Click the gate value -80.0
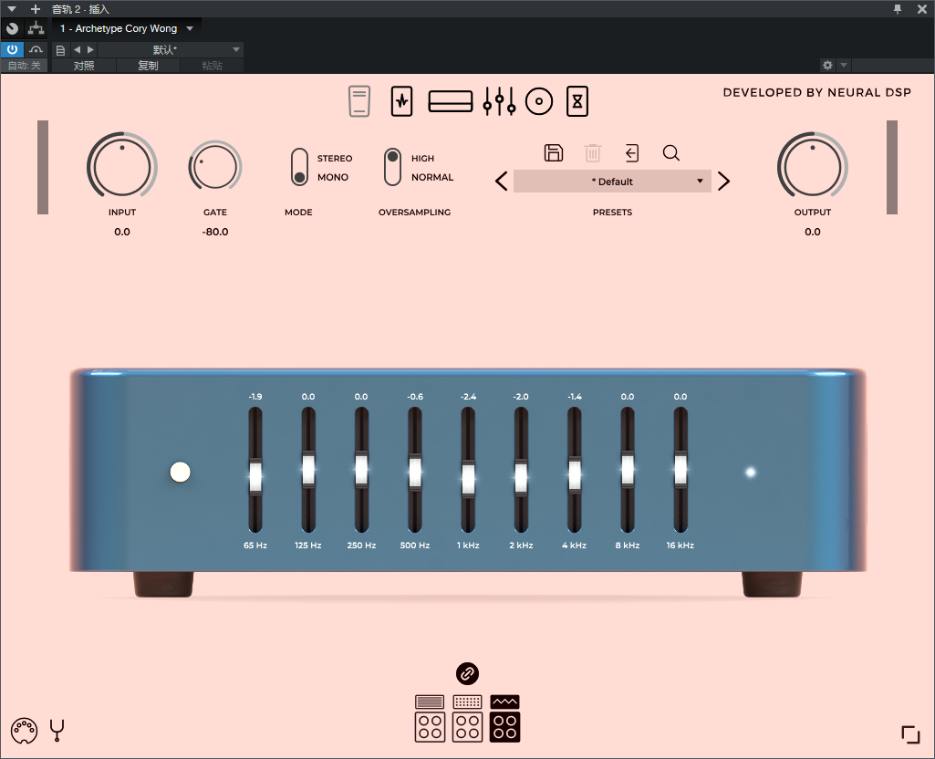The height and width of the screenshot is (759, 935). [215, 232]
